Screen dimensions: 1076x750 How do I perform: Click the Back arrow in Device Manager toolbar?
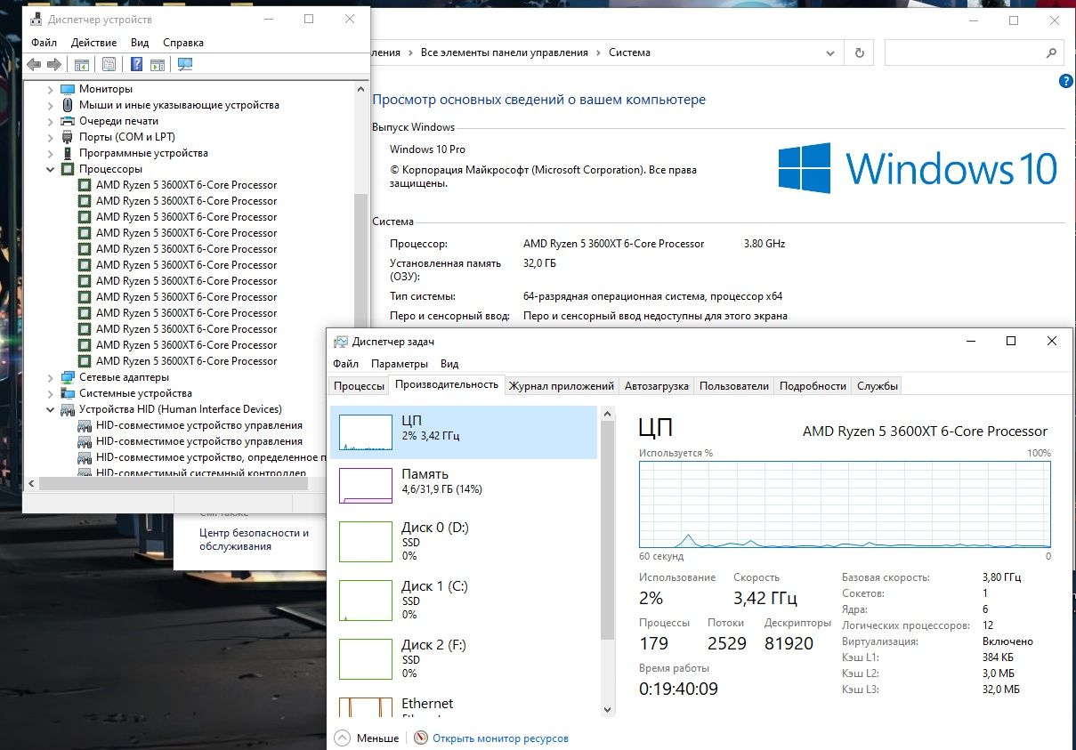[x=34, y=64]
